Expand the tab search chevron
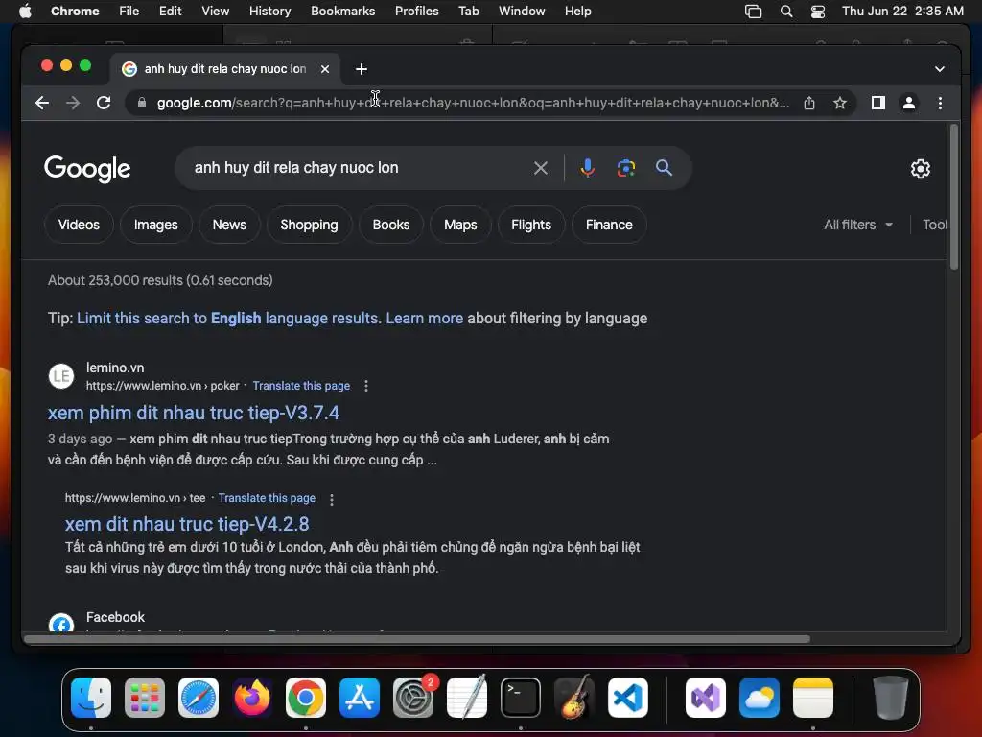This screenshot has height=737, width=982. point(940,69)
